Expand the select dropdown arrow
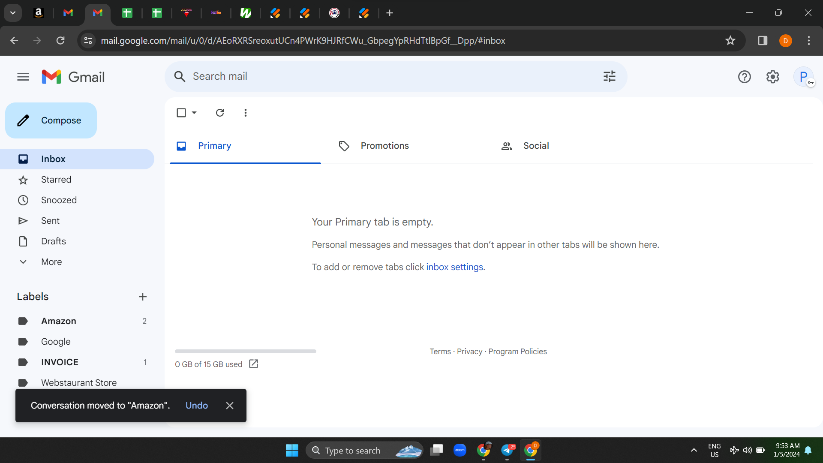Viewport: 823px width, 463px height. coord(194,113)
